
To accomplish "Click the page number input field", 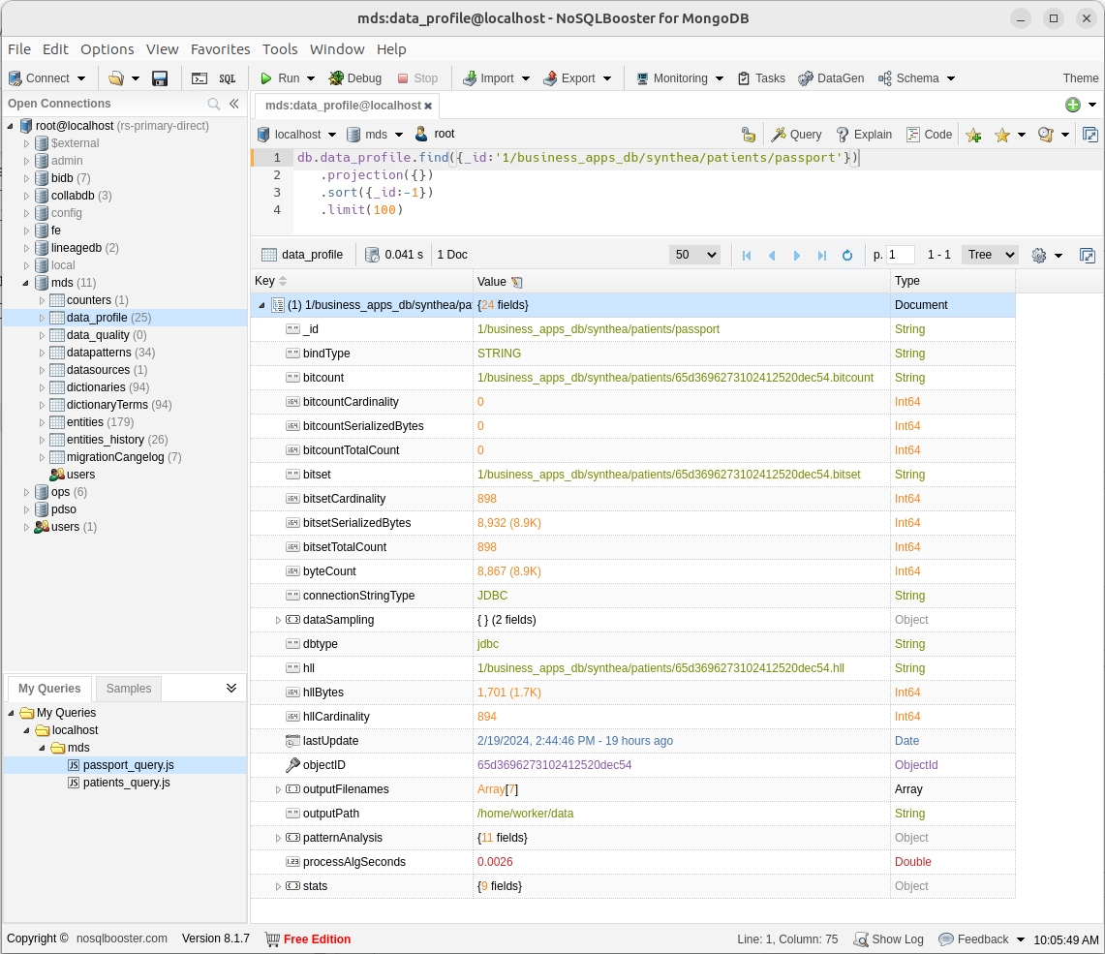I will pos(900,255).
